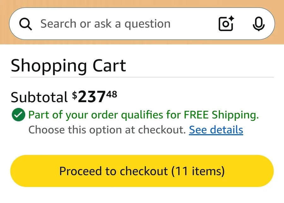Click the green checkmark icon

[18, 115]
